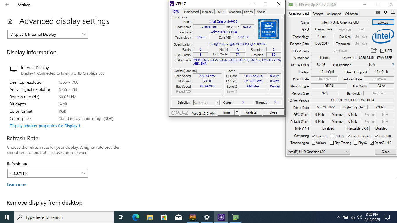Click the GPU-Z Driver Version field
Image resolution: width=397 pixels, height=223 pixels.
click(x=352, y=100)
